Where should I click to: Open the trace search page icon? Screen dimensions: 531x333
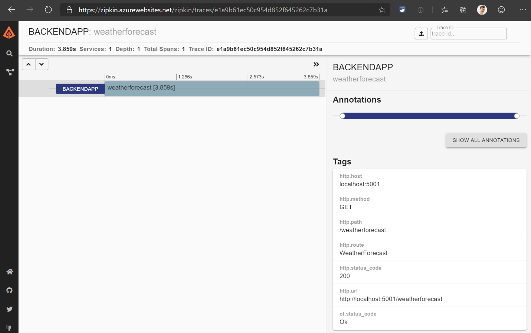pyautogui.click(x=10, y=54)
